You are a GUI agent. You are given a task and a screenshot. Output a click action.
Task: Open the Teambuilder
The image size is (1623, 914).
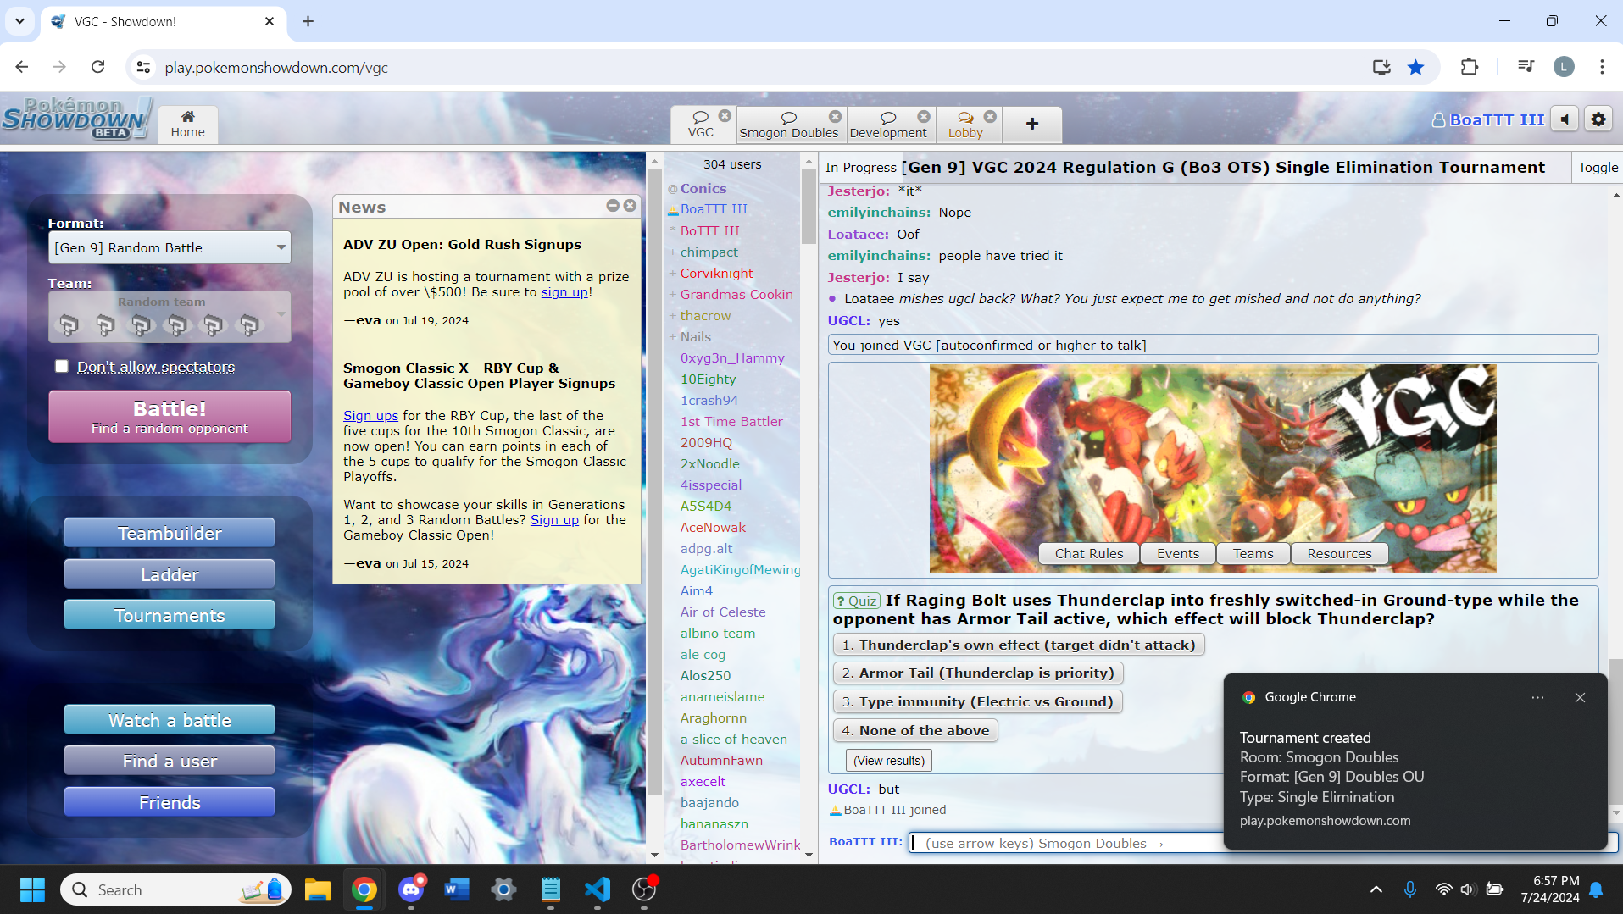point(170,533)
